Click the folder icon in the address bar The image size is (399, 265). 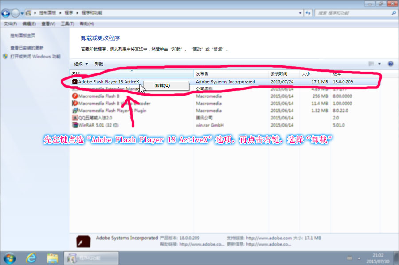(x=28, y=13)
